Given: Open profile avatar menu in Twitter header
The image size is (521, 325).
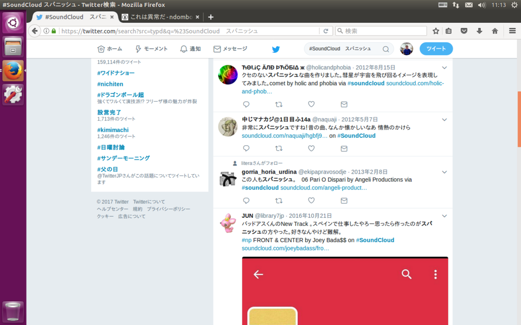Looking at the screenshot, I should pyautogui.click(x=407, y=49).
